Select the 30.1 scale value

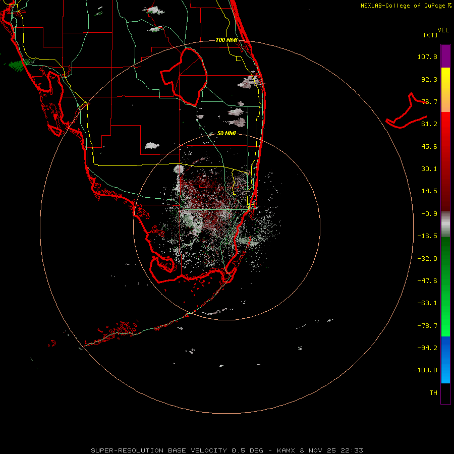[429, 169]
